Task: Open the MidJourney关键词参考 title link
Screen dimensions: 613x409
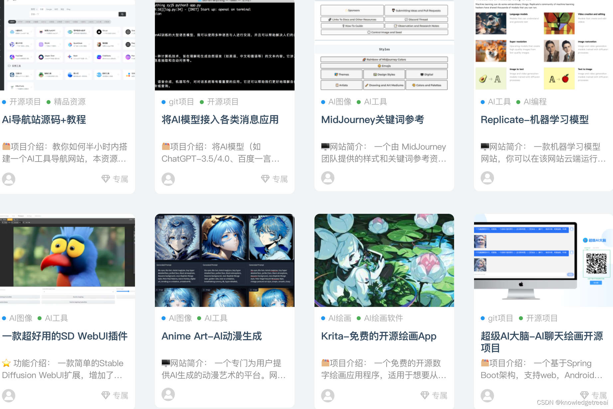Action: pos(372,119)
